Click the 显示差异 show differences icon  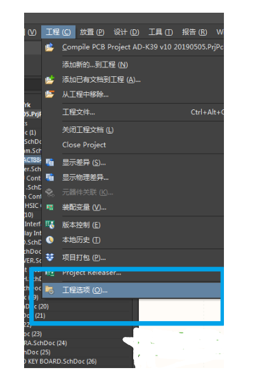(49, 162)
